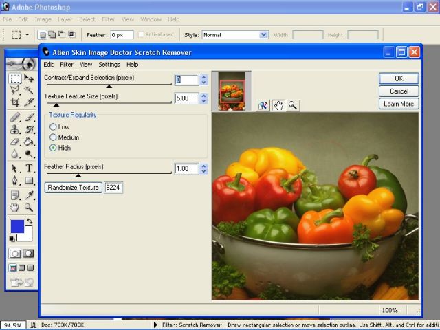Select the Zoom magnifier tool in preview
Viewport: 440px width, 330px height.
[x=293, y=105]
